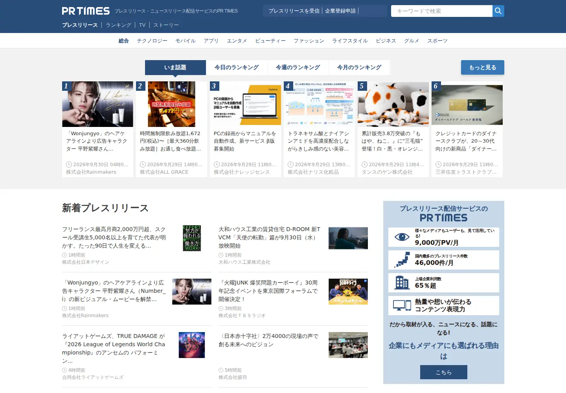Select the モバイル category
The height and width of the screenshot is (393, 566).
click(x=186, y=41)
